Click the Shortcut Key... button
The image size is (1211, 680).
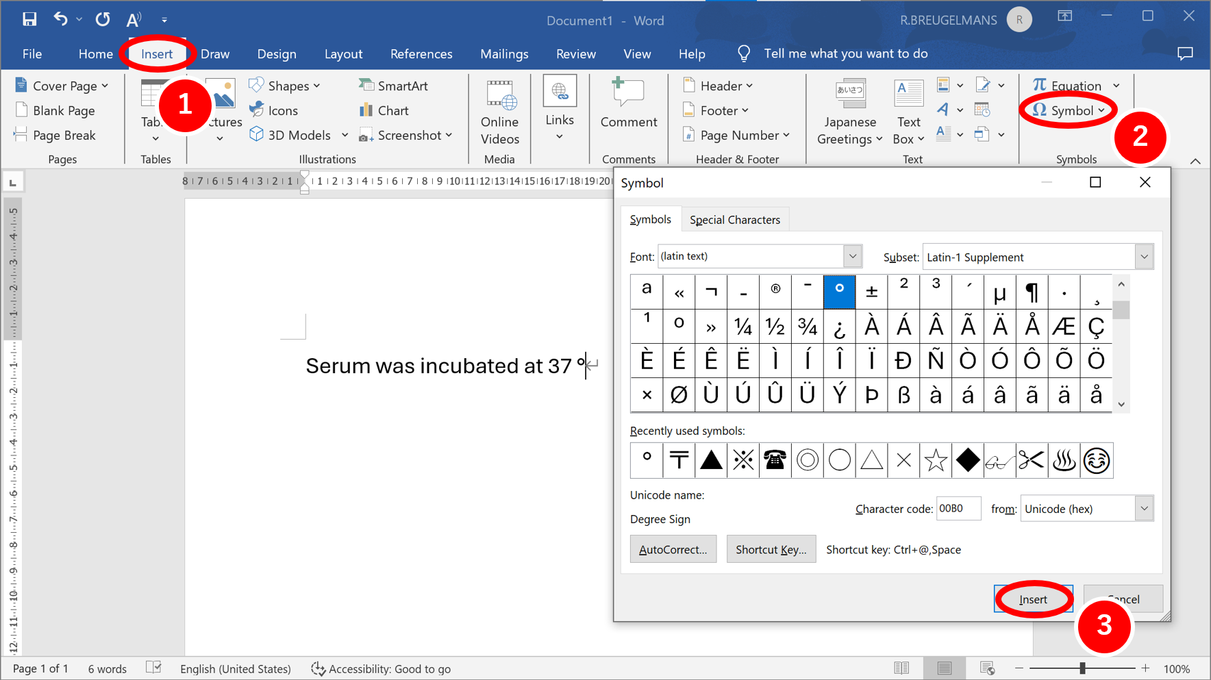(x=771, y=549)
